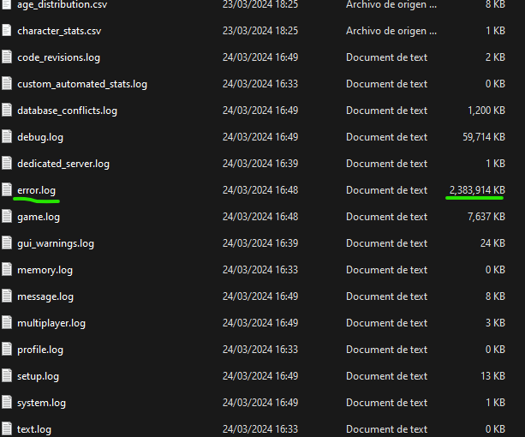This screenshot has height=437, width=525.
Task: Click the multiplayer.log name
Action: click(51, 323)
